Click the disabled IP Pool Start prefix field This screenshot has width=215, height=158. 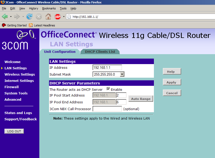tap(104, 95)
